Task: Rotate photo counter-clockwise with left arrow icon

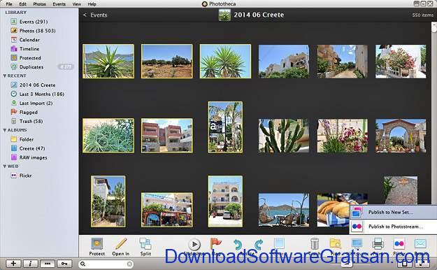Action: click(238, 245)
